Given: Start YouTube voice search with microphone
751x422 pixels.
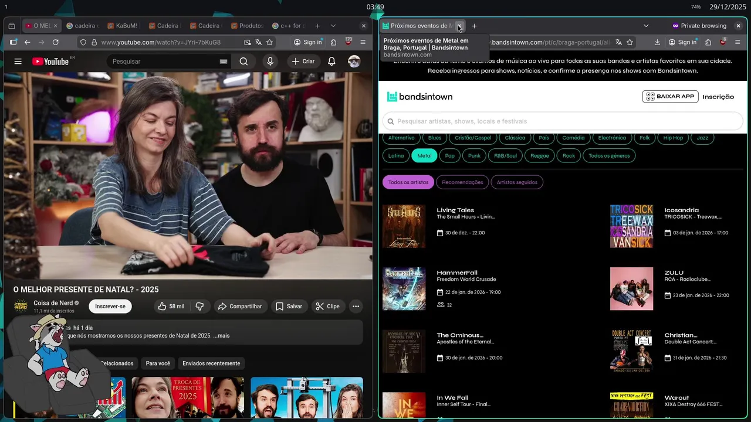Looking at the screenshot, I should pyautogui.click(x=270, y=62).
